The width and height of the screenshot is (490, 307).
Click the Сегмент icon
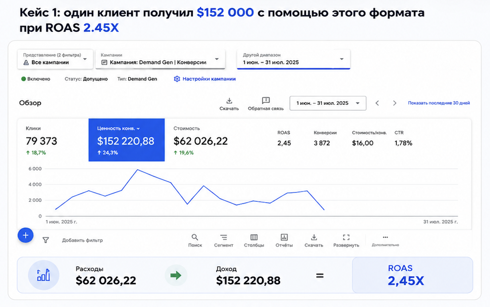tap(223, 237)
